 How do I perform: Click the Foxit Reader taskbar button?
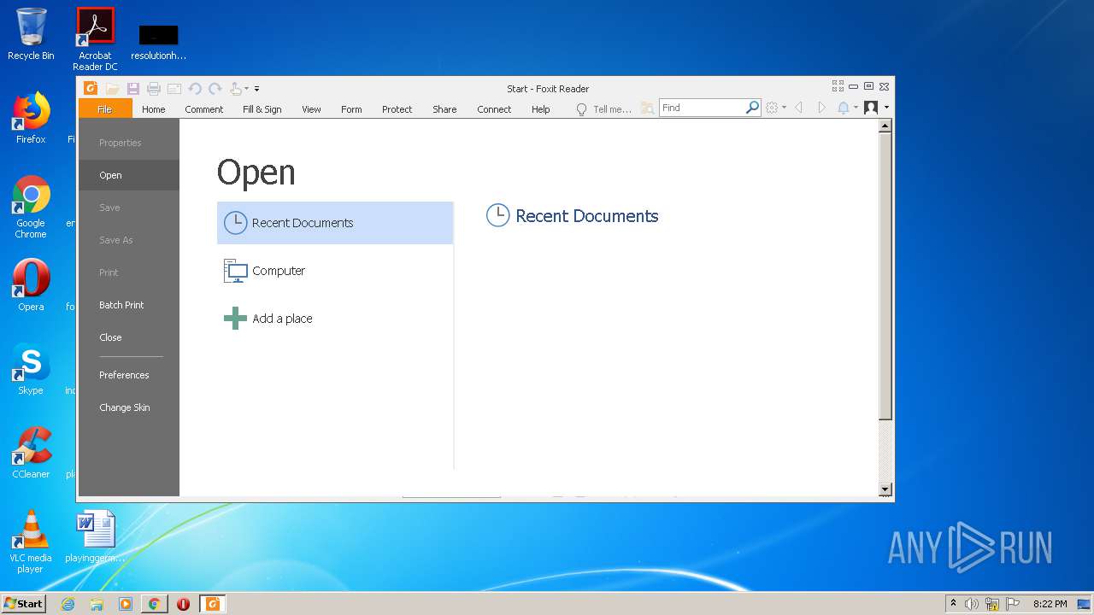(x=212, y=604)
